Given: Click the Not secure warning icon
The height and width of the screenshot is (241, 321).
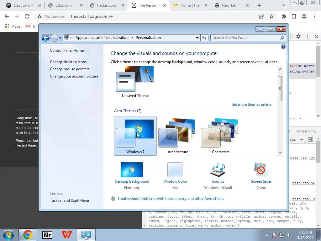Looking at the screenshot, I should (x=39, y=16).
